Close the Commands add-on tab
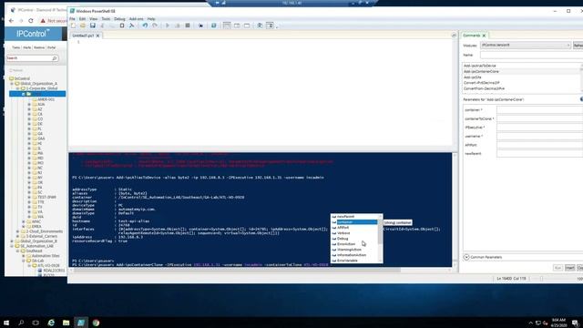 pyautogui.click(x=484, y=36)
